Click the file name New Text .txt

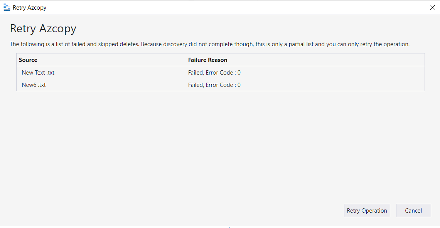coord(38,72)
